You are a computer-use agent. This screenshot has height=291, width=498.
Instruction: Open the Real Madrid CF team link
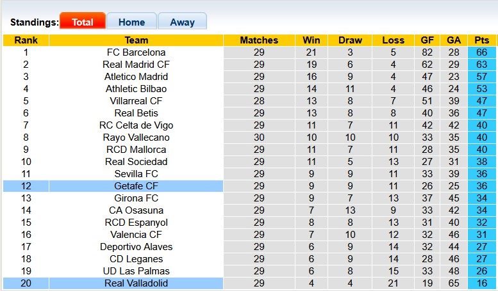[x=136, y=65]
